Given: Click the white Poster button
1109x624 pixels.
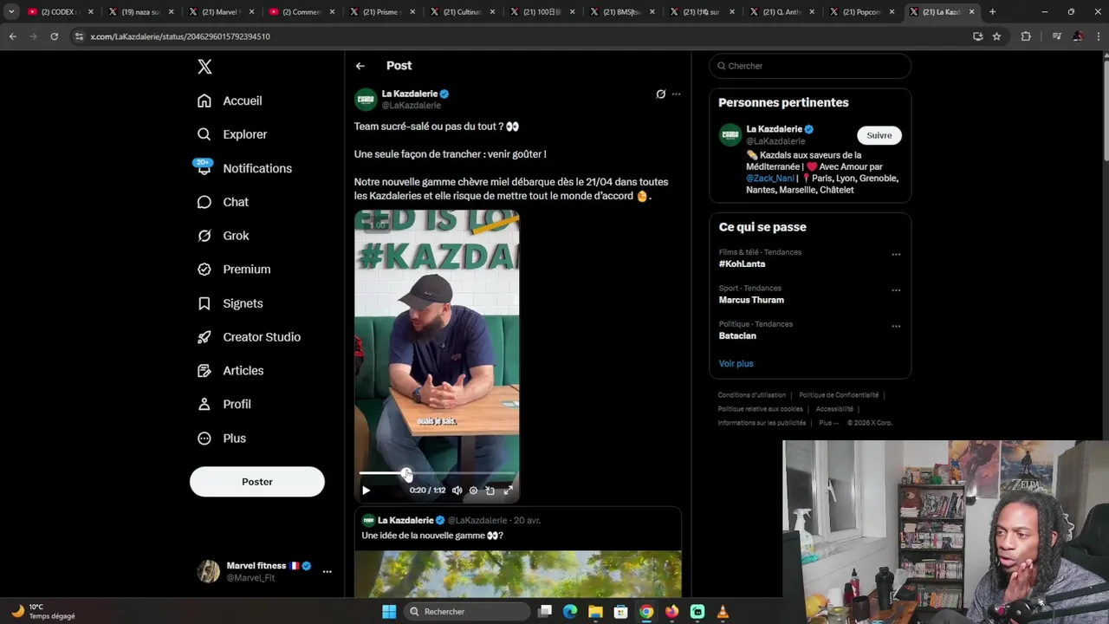Looking at the screenshot, I should click(x=257, y=482).
